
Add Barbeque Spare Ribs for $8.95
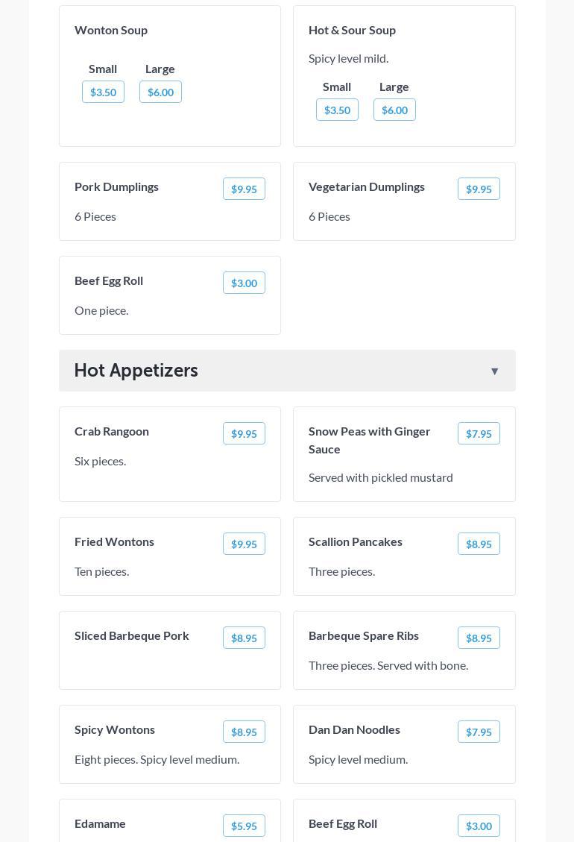(479, 638)
